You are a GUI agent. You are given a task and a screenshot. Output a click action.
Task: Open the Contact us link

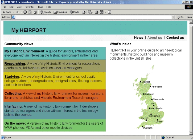[175, 38]
